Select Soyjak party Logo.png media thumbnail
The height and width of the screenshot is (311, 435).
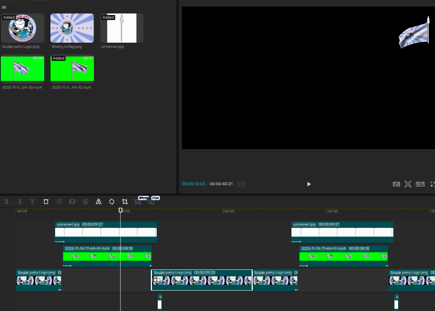pyautogui.click(x=23, y=28)
